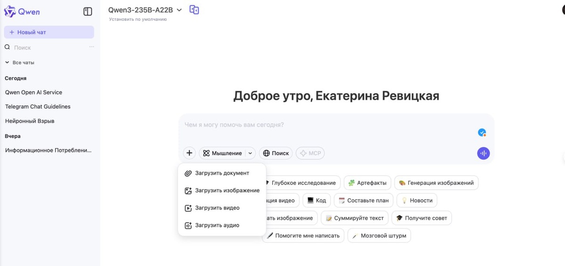The image size is (565, 266).
Task: Select Загрузить документ from the menu
Action: pyautogui.click(x=222, y=173)
